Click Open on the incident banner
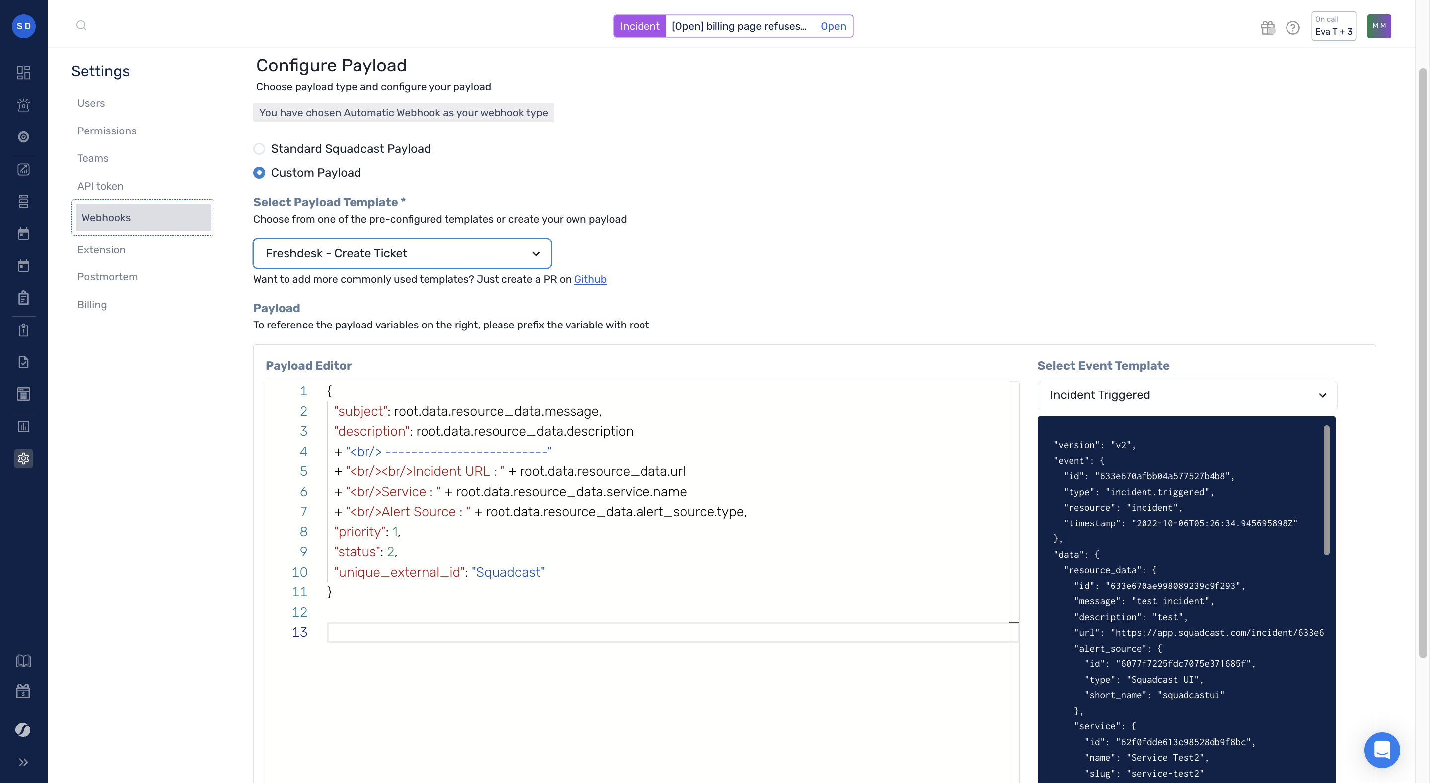Screen dimensions: 1430x783 click(x=833, y=26)
